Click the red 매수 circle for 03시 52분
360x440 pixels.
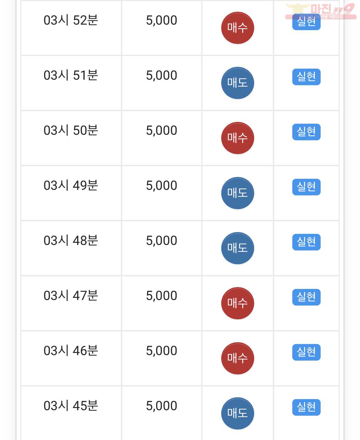click(238, 28)
